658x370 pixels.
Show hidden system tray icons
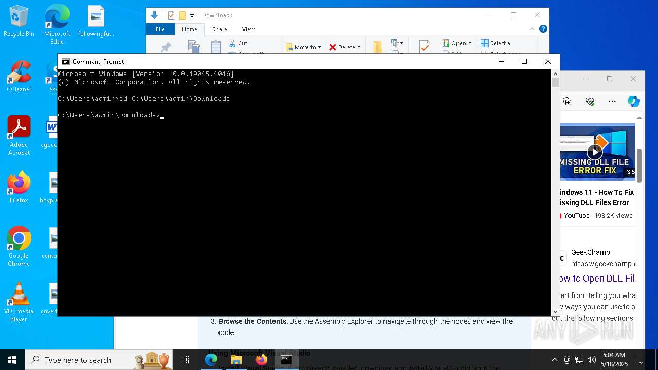(554, 360)
